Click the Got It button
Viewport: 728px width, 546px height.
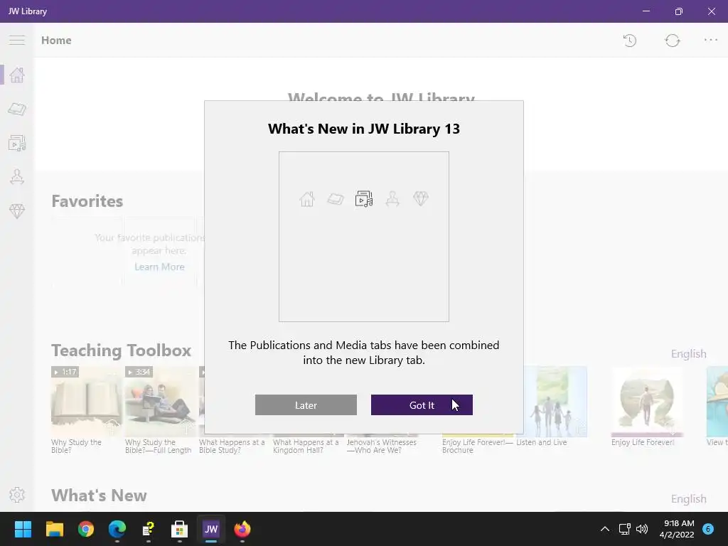[422, 405]
